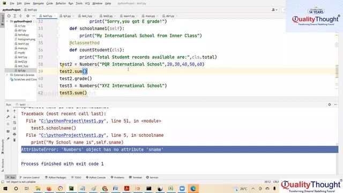Image resolution: width=343 pixels, height=193 pixels.
Task: Select cc1.py in project tree
Action: [x=21, y=26]
